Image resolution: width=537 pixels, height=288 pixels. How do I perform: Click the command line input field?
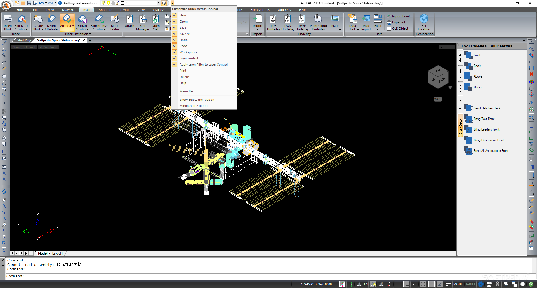pos(268,276)
